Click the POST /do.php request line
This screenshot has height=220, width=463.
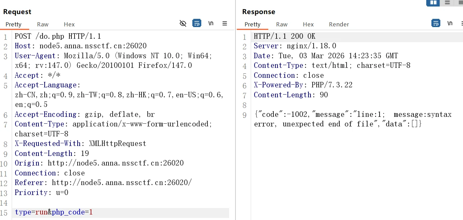tap(58, 36)
